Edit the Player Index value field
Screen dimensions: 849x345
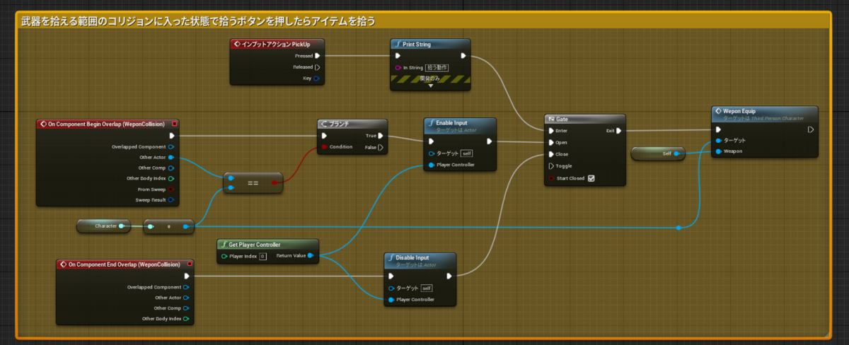262,256
